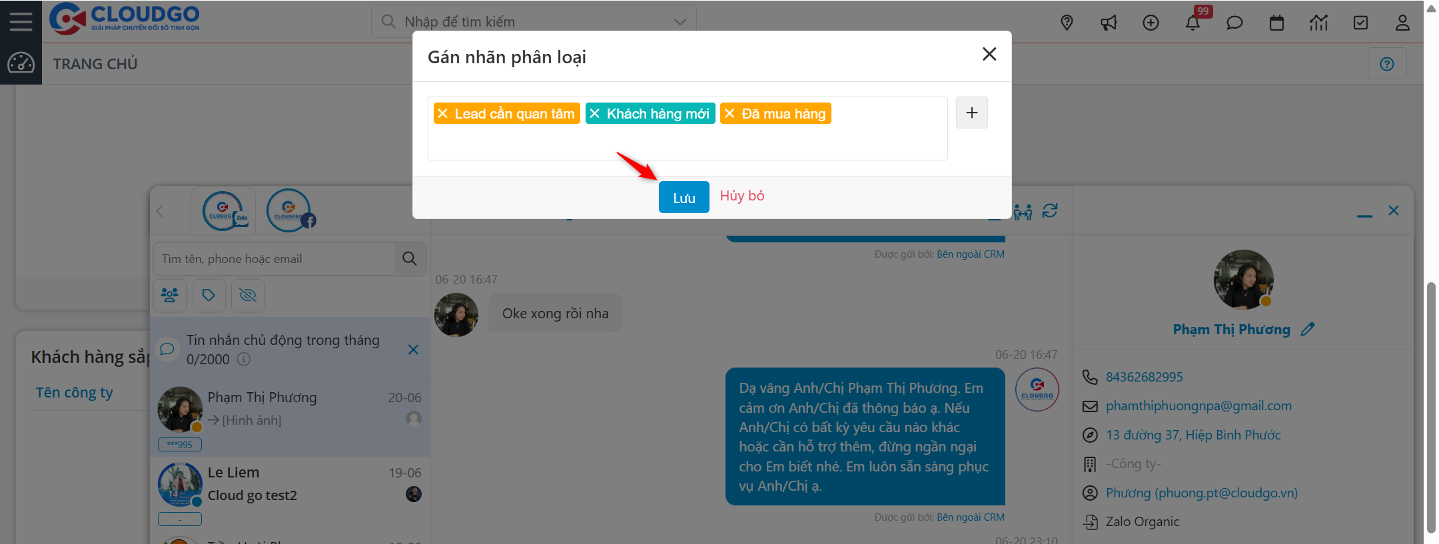This screenshot has height=544, width=1439.
Task: Focus the 'Tìm tên, phone hoặc email' field
Action: click(274, 258)
